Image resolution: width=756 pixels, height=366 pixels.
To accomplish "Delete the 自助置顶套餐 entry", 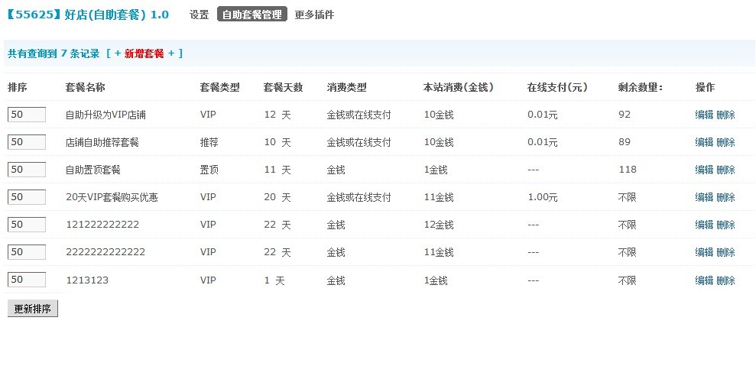I will 725,170.
